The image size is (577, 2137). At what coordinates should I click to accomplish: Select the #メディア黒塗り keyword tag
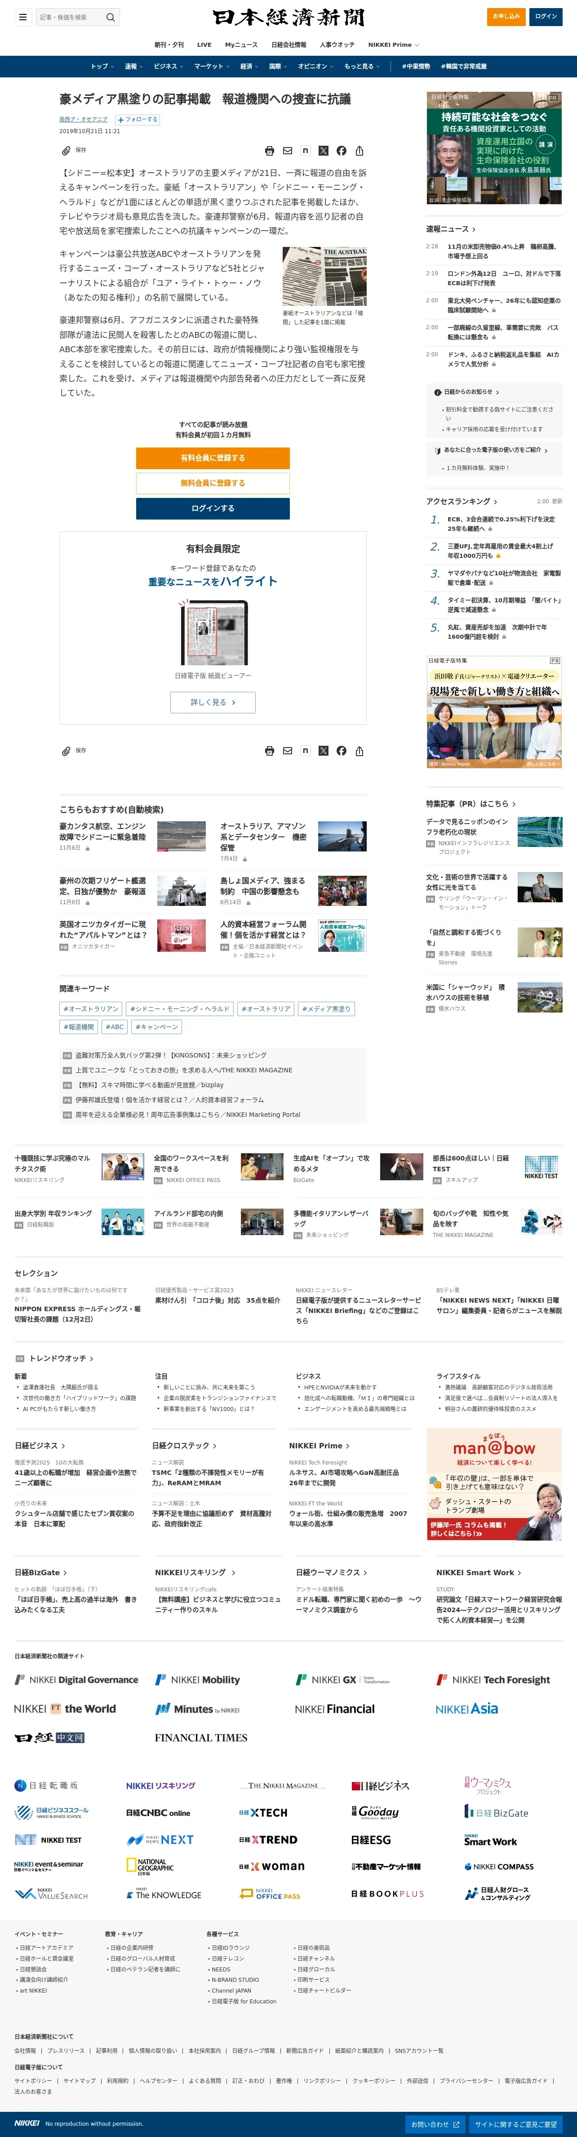[x=327, y=1009]
